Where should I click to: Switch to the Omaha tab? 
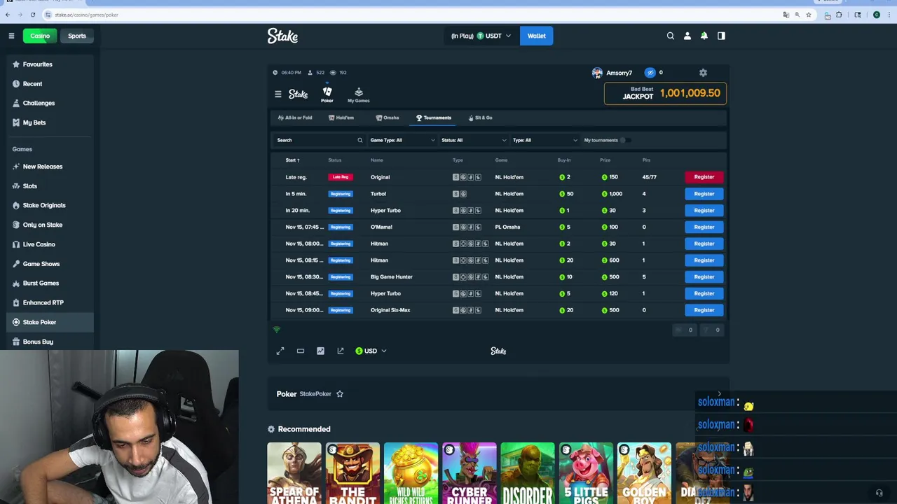pyautogui.click(x=388, y=118)
